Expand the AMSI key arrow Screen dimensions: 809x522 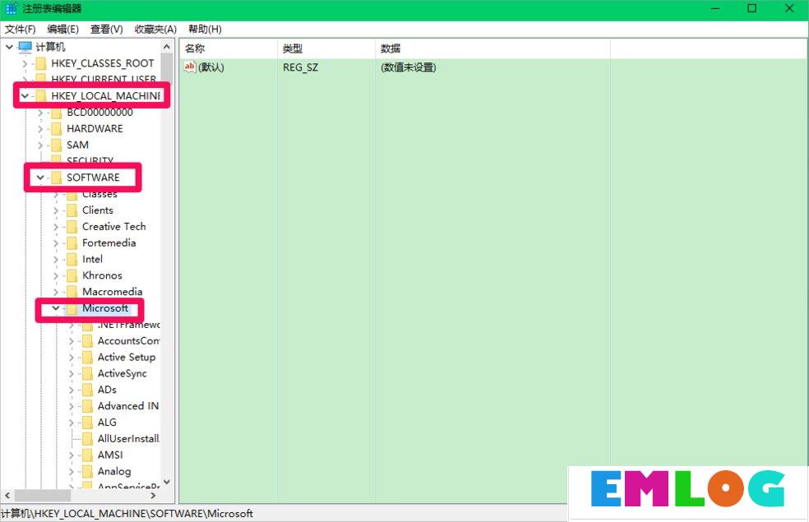tap(72, 455)
